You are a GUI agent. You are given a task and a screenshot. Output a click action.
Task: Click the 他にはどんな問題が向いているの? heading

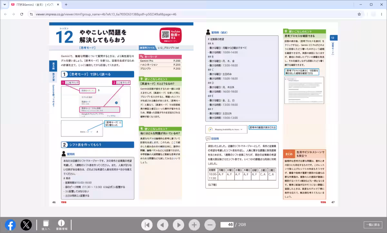[x=160, y=133]
